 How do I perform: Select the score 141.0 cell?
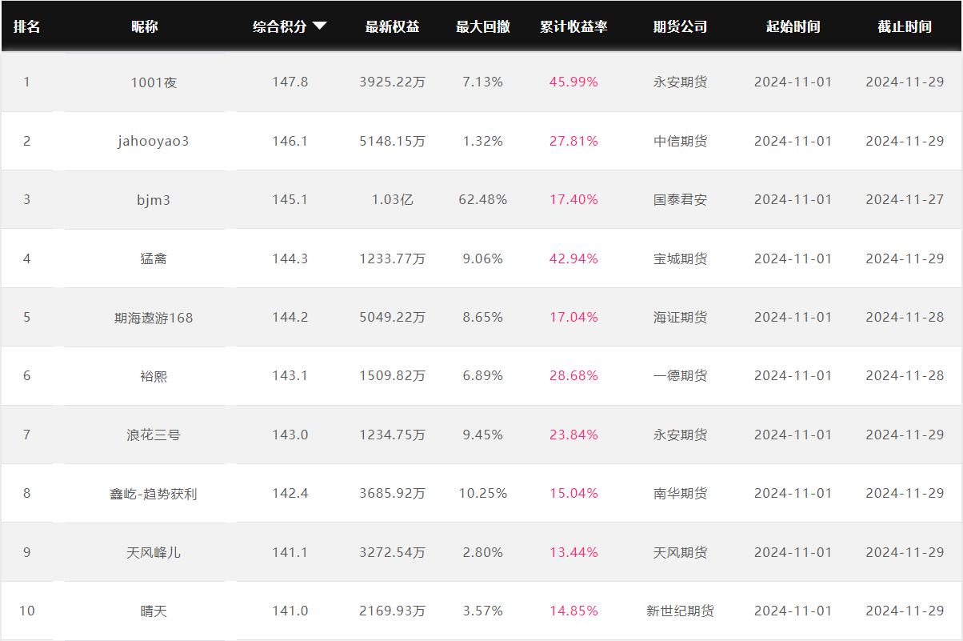coord(290,611)
